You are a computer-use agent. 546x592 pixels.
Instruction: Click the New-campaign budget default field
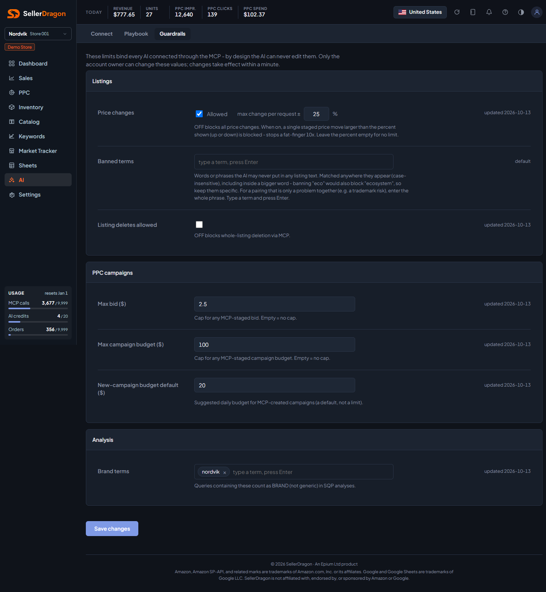275,385
